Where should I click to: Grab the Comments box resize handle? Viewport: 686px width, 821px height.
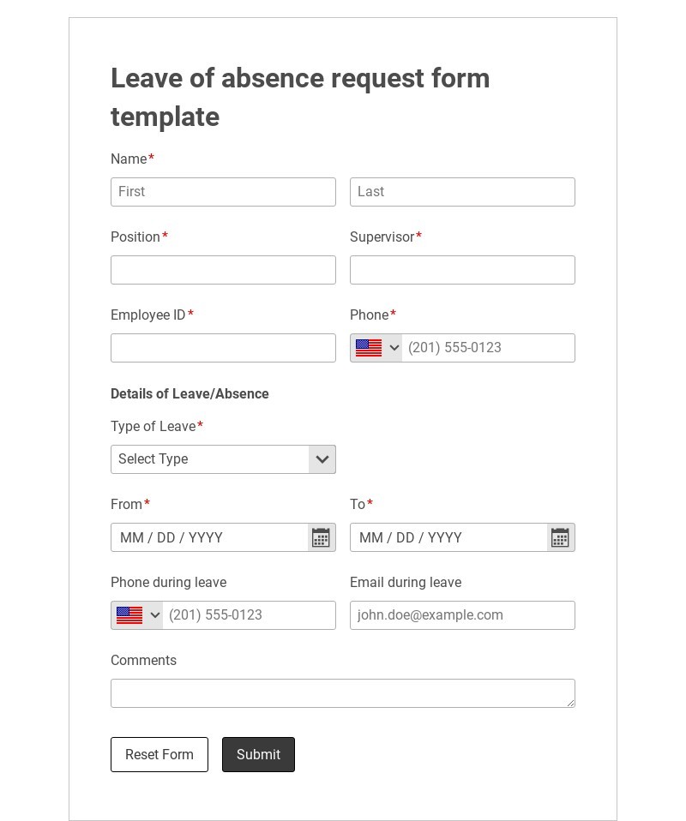point(570,703)
